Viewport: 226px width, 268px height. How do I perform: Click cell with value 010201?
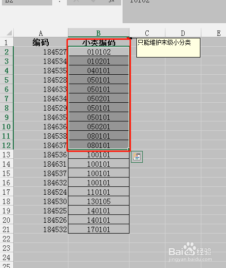[x=98, y=61]
